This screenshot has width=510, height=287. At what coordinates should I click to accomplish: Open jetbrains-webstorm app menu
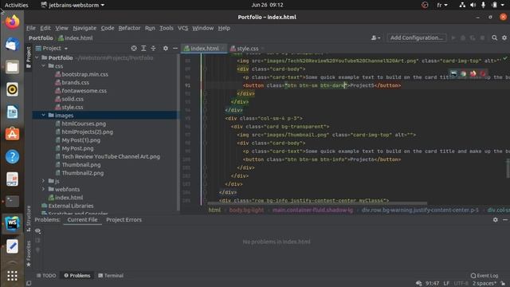pos(73,5)
